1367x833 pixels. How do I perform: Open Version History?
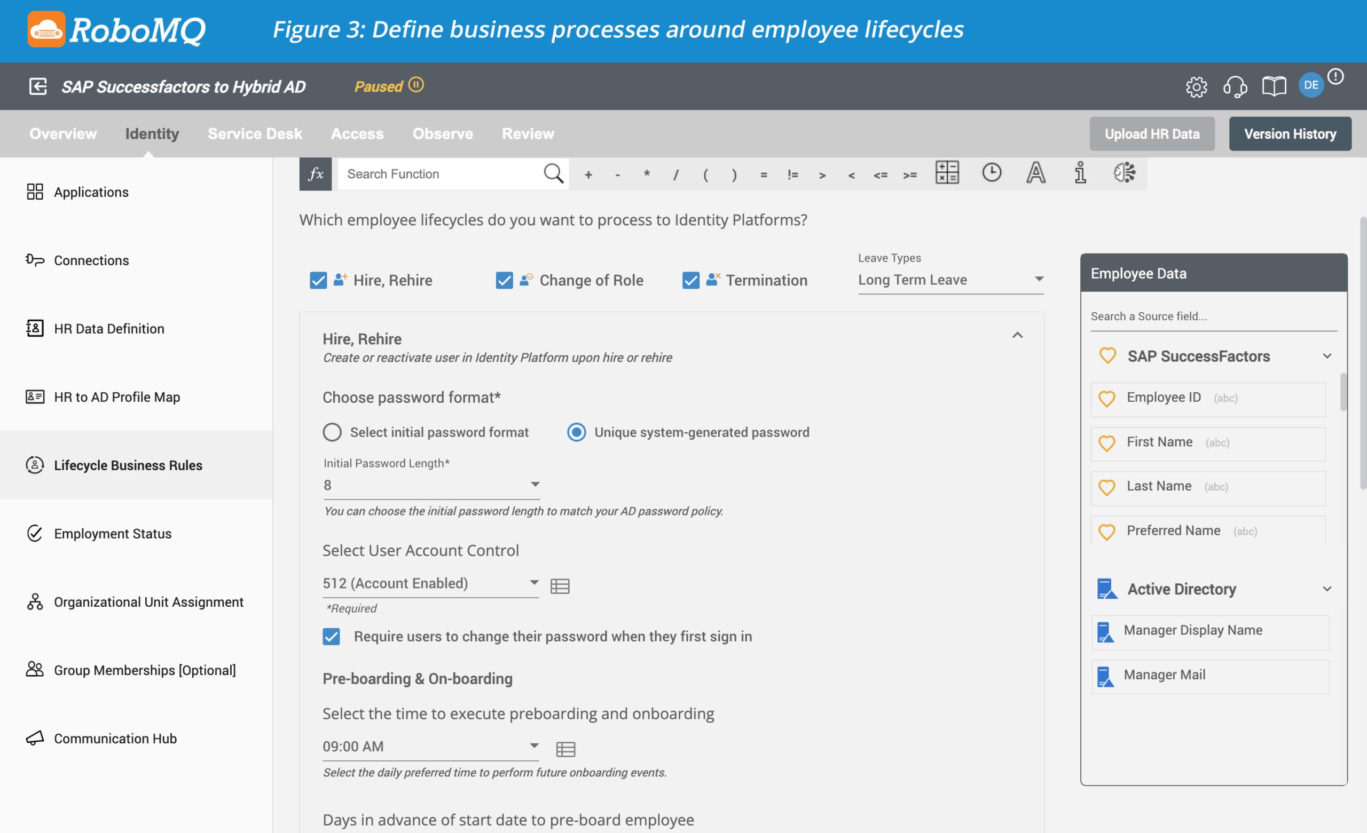tap(1290, 133)
